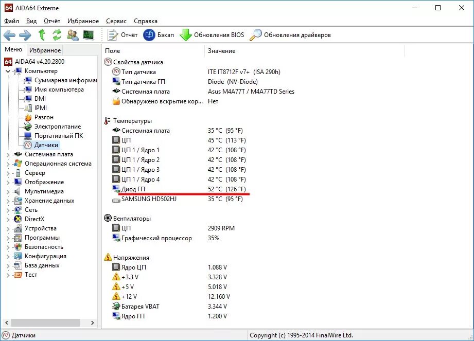
Task: Collapse the Компьютер tree node
Action: [8, 71]
